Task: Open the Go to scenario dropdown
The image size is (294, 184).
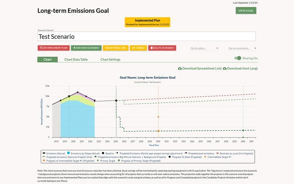Action: pyautogui.click(x=242, y=48)
